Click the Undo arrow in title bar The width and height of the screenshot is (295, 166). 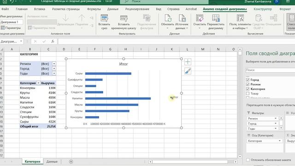(12, 1)
